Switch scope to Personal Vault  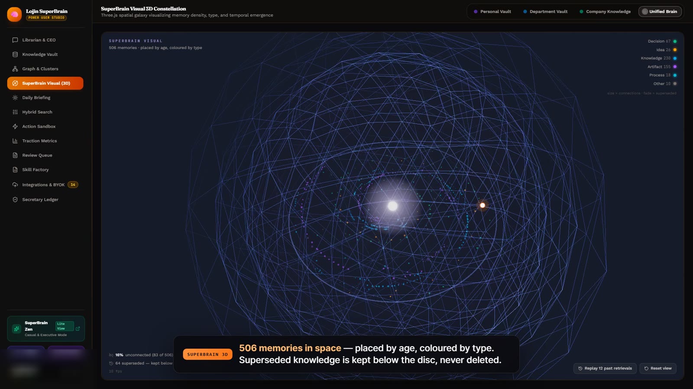point(492,12)
